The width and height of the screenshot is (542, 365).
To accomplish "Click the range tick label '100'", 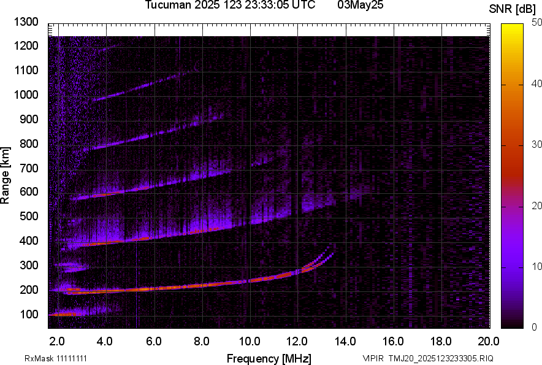I will [29, 314].
